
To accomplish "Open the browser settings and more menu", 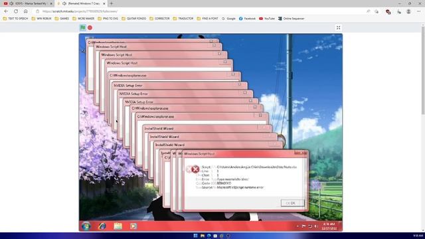I will click(419, 11).
